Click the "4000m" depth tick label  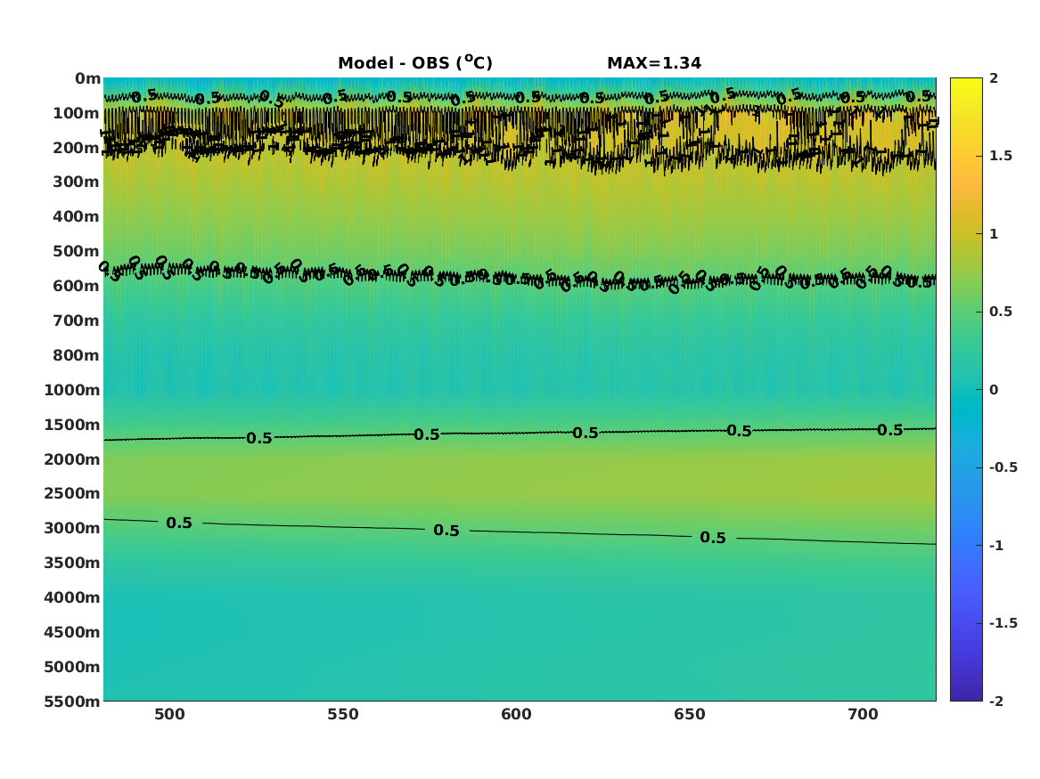click(72, 597)
